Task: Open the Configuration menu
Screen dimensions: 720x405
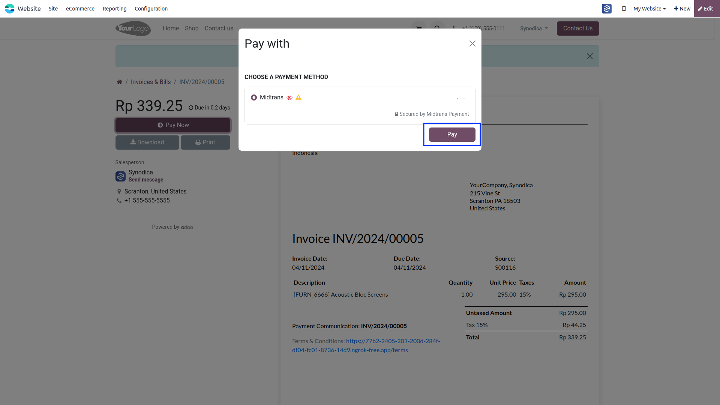Action: pos(151,9)
